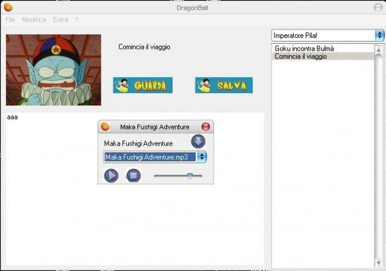
Task: Click Dragon Ball icon in Maka Fushigi Adventure window
Action: tap(106, 126)
